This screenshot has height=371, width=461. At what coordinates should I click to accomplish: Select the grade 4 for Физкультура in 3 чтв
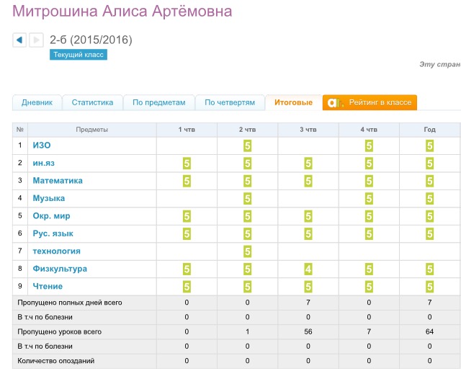[308, 269]
